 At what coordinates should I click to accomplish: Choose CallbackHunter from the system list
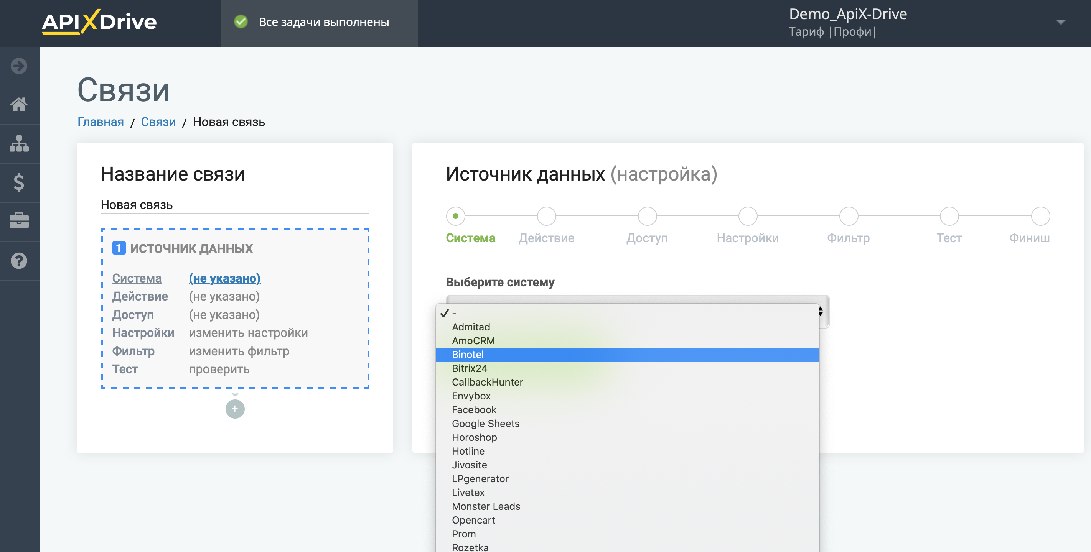pos(627,382)
